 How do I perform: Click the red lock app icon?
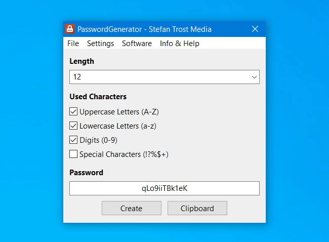coord(70,29)
